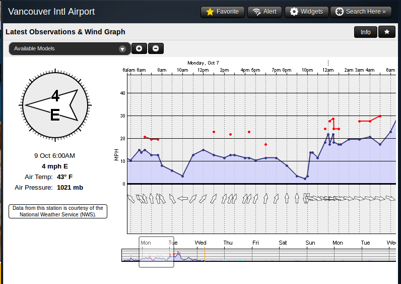This screenshot has width=401, height=284.
Task: Click the minus button beside Available Models
Action: (156, 48)
